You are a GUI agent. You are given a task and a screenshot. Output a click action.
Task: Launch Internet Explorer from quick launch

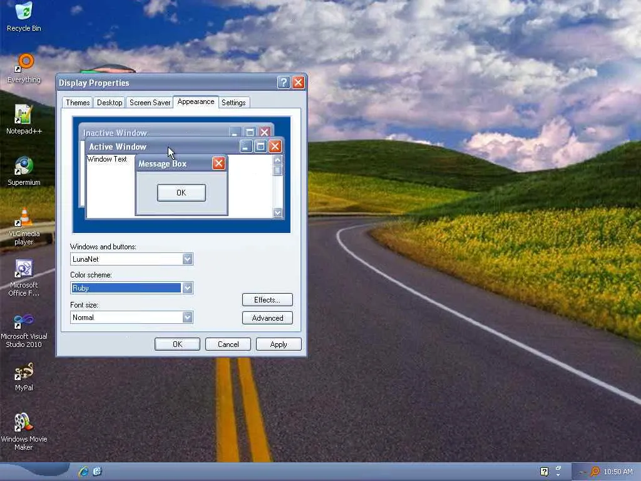84,471
